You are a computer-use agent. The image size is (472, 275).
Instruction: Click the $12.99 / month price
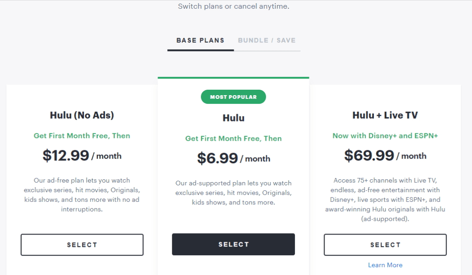coord(82,155)
